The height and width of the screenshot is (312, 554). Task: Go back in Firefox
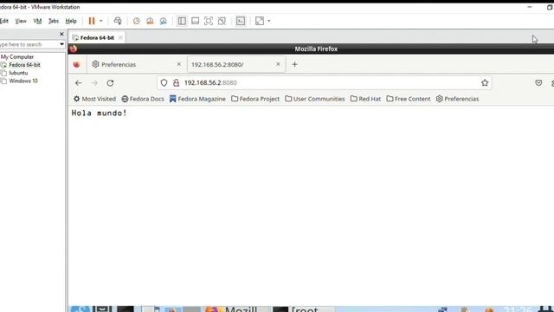[x=79, y=83]
